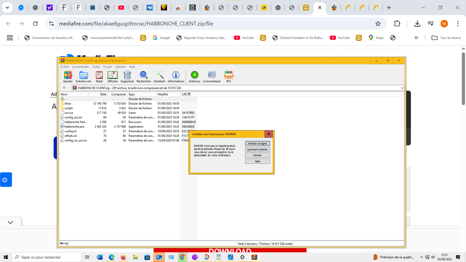This screenshot has height=262, width=466.
Task: Open the Rechercher search tool
Action: pos(144,76)
